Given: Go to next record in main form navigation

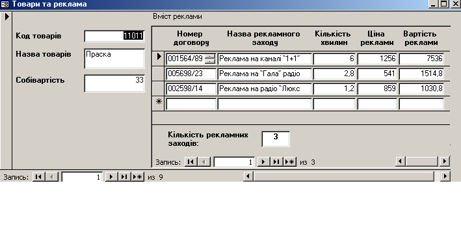Looking at the screenshot, I should click(x=111, y=176).
